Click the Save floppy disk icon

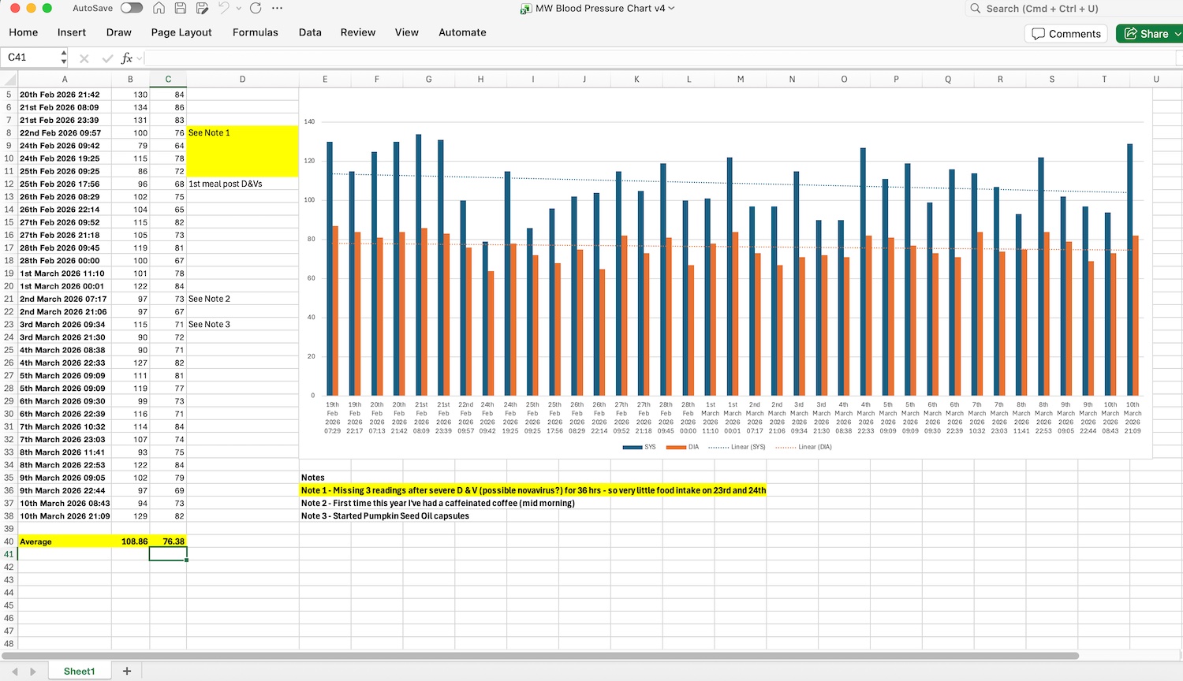181,8
